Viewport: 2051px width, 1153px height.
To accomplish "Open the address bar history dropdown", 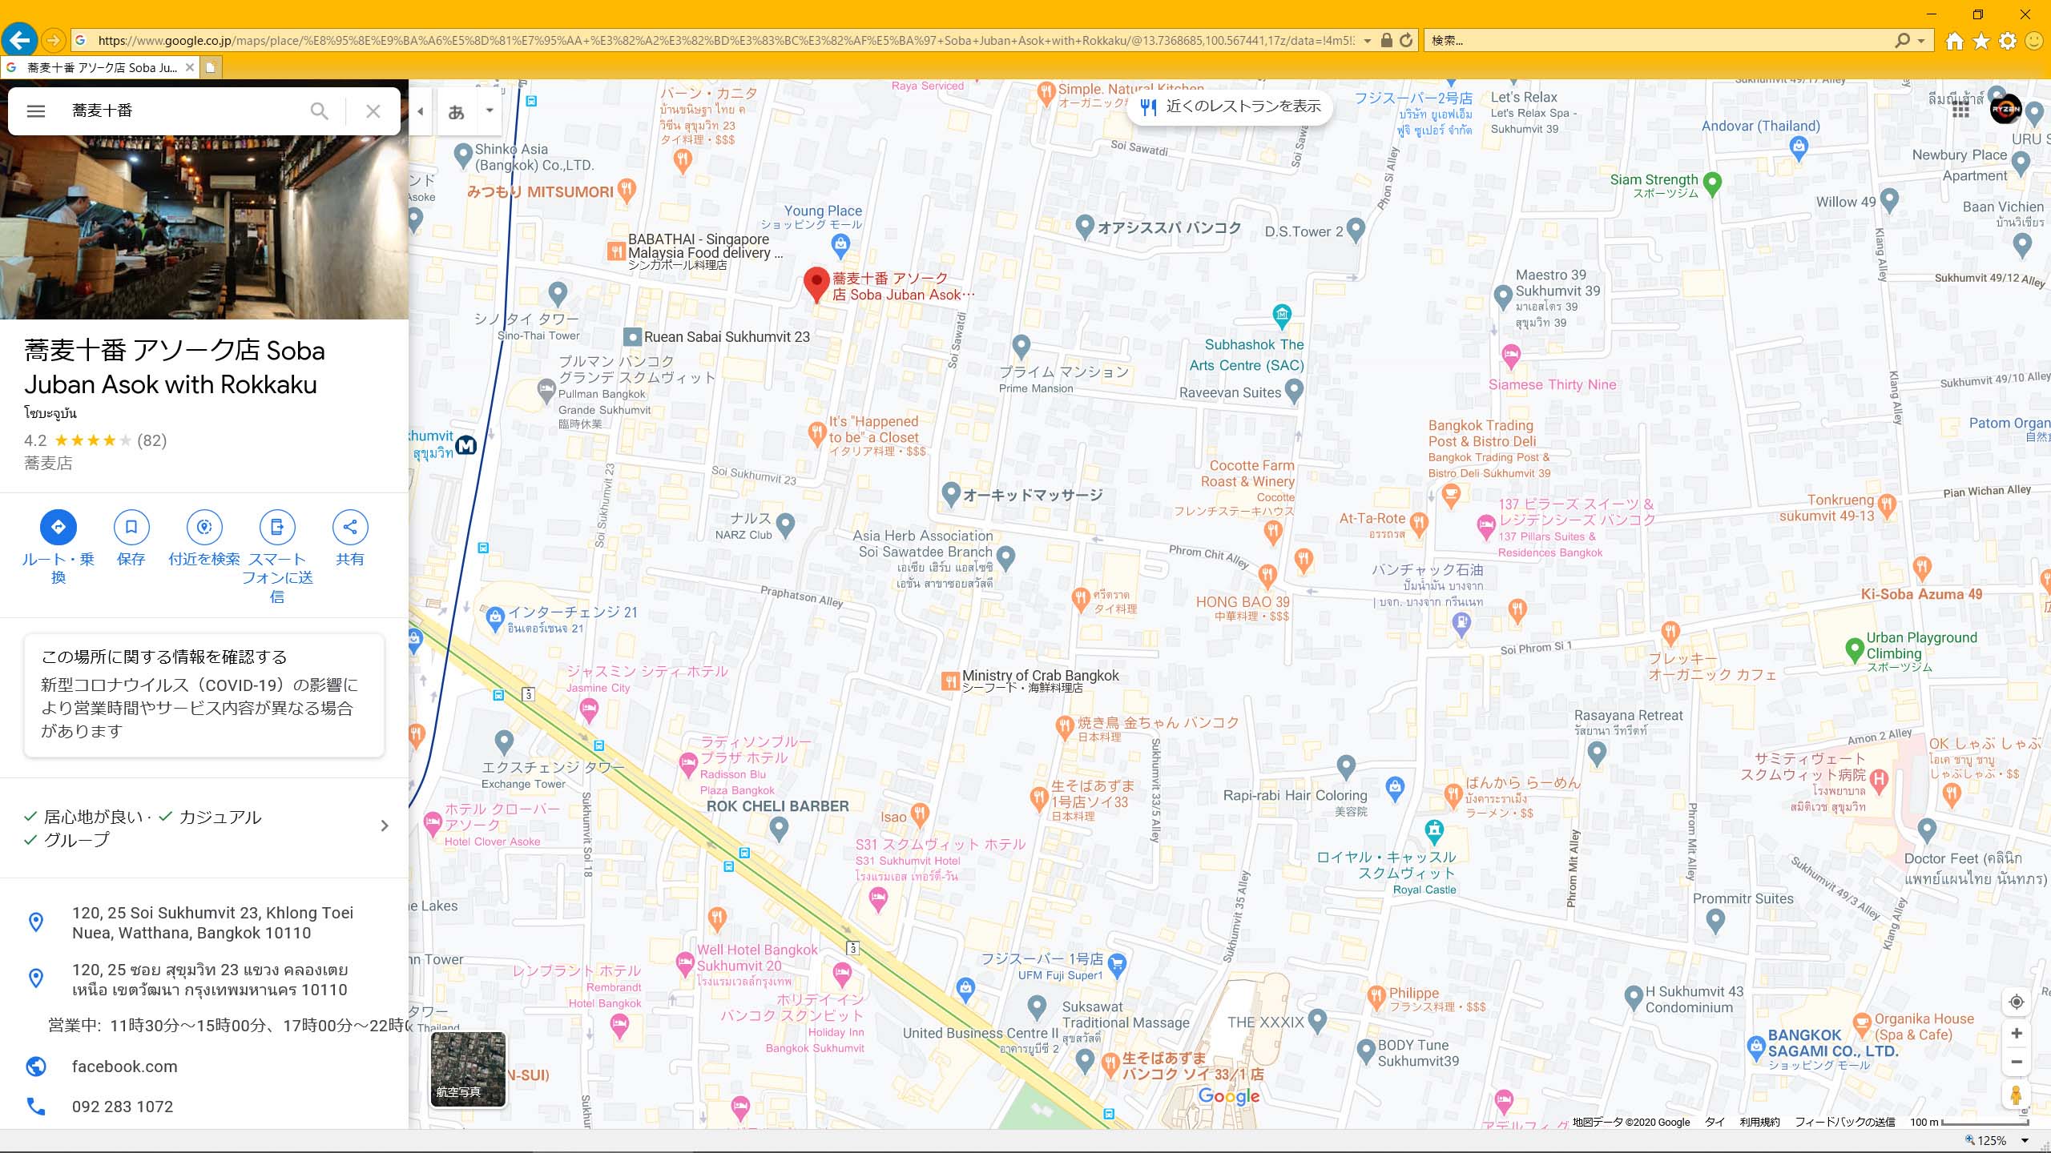I will click(1368, 41).
